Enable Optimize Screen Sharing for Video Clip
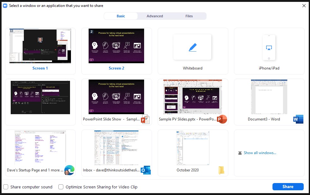 pyautogui.click(x=61, y=187)
